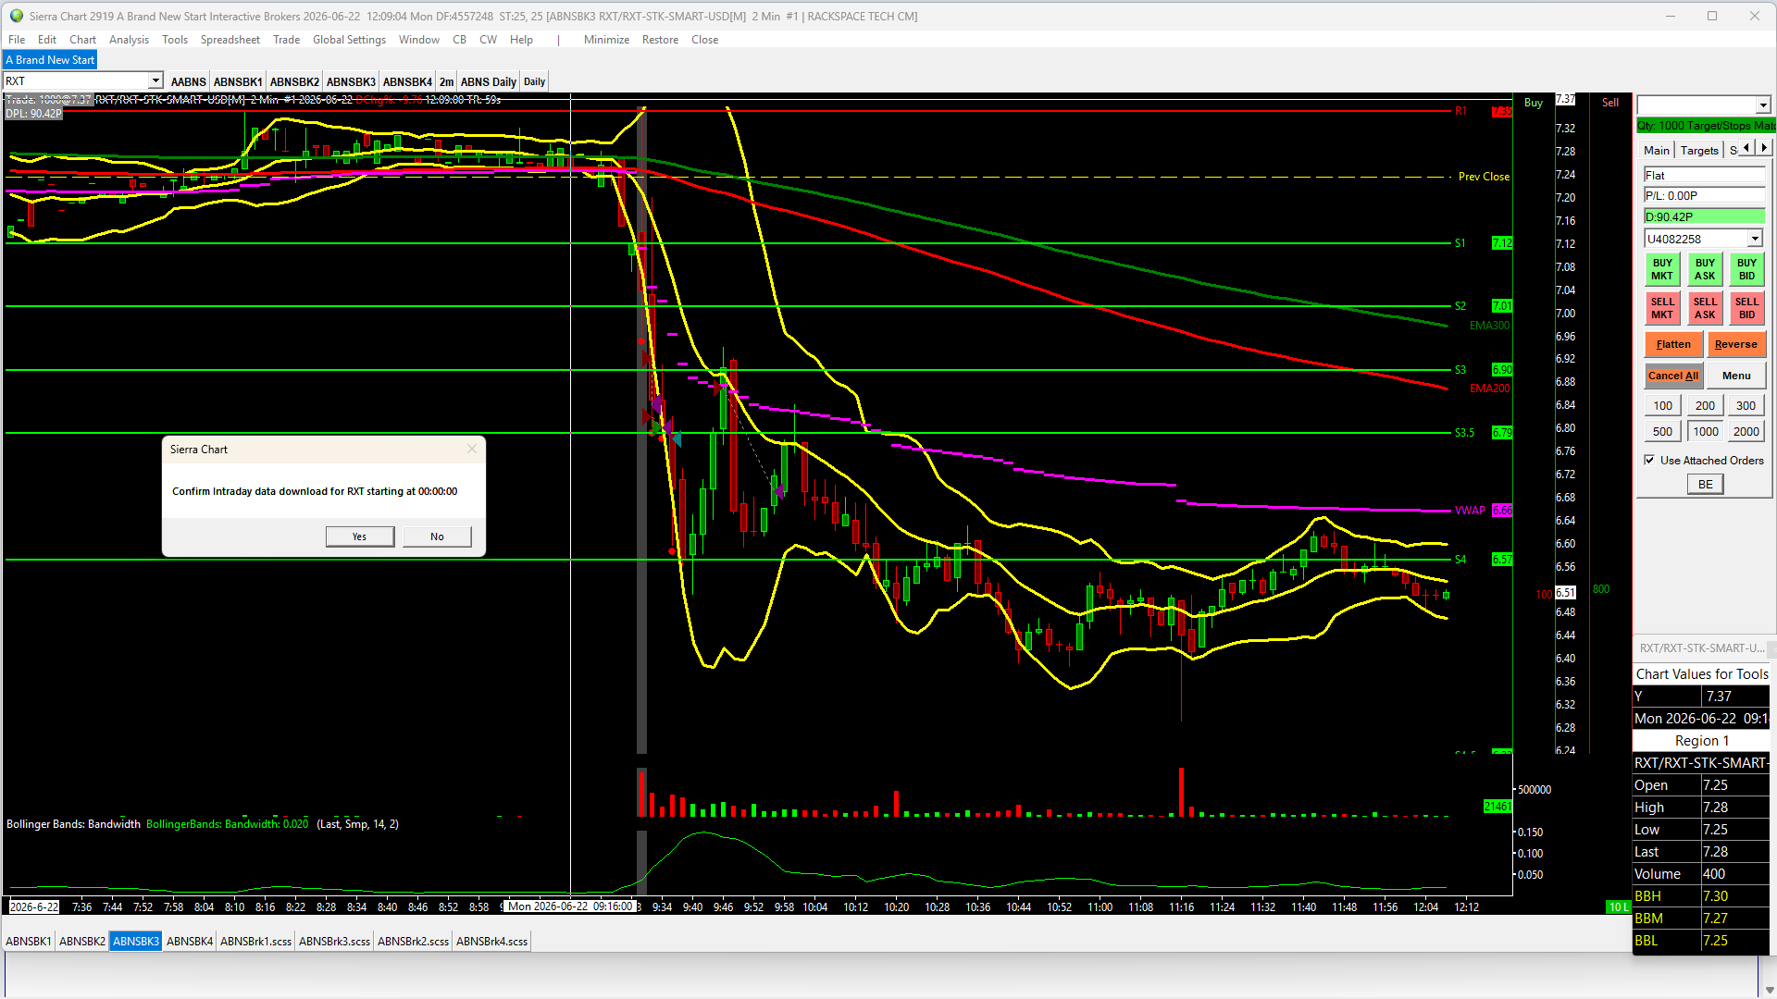Click Restore in the menu bar

click(x=660, y=40)
